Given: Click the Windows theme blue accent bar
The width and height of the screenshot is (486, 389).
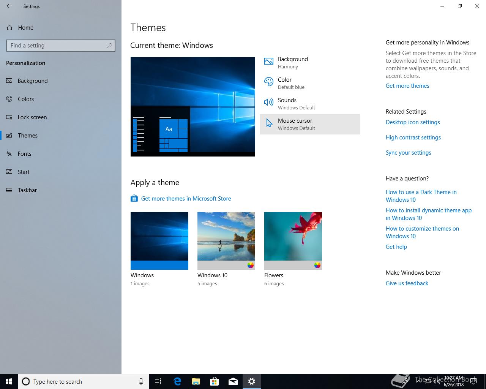Looking at the screenshot, I should (x=159, y=265).
